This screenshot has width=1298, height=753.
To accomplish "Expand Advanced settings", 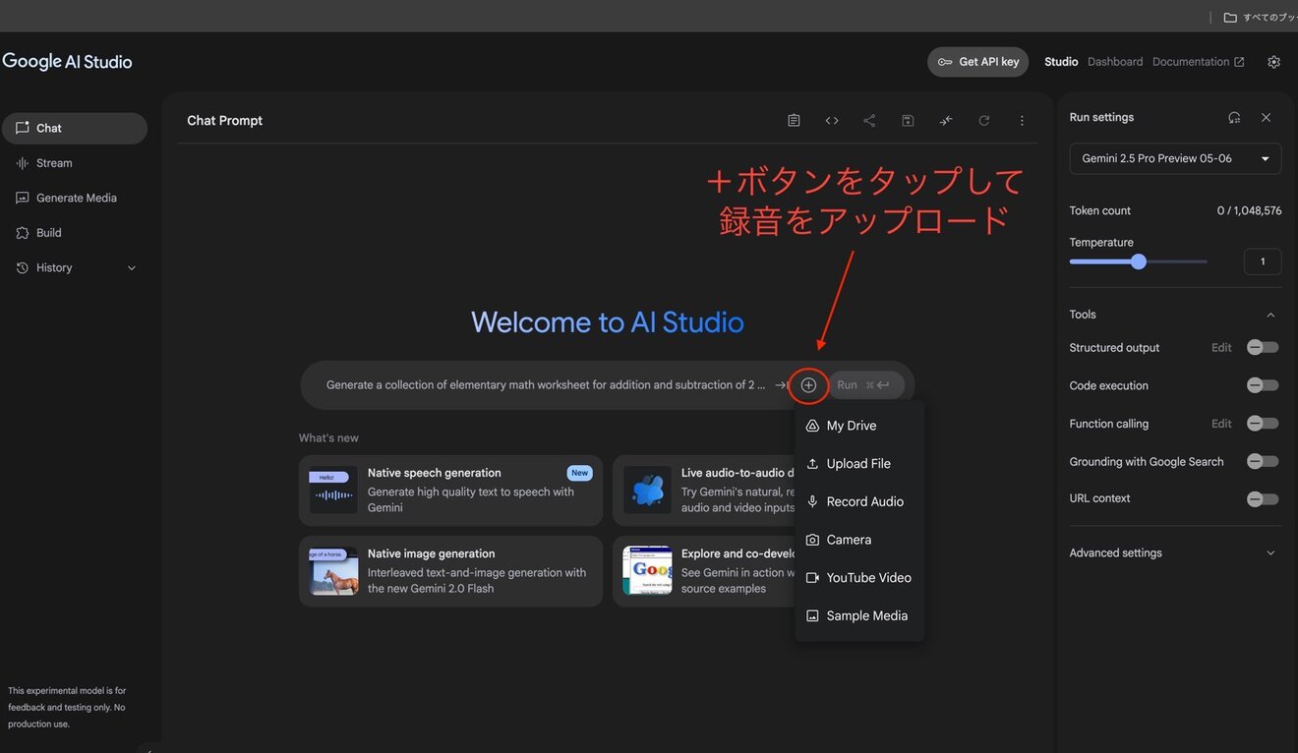I will (x=1270, y=552).
